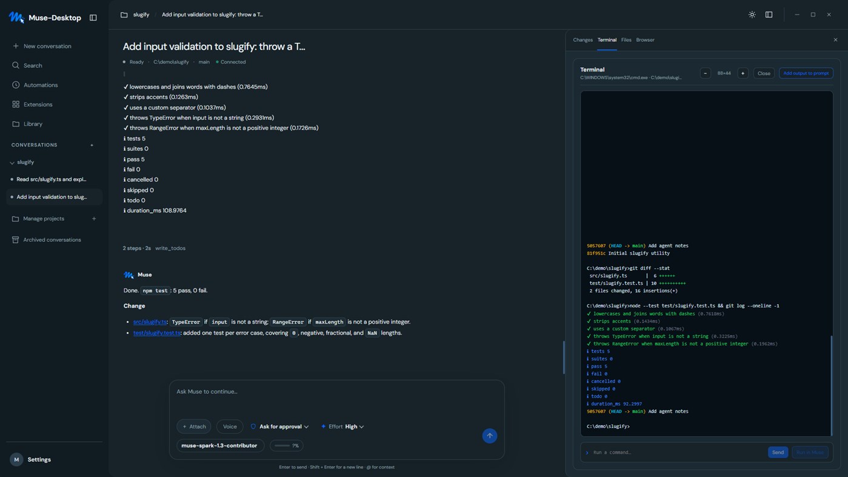Image resolution: width=848 pixels, height=477 pixels.
Task: Switch to the Changes tab
Action: click(x=583, y=40)
